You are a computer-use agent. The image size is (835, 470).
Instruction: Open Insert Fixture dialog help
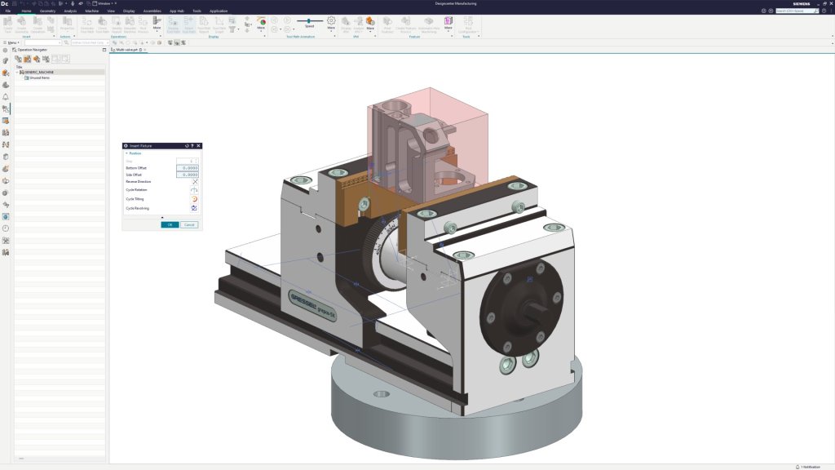coord(192,145)
